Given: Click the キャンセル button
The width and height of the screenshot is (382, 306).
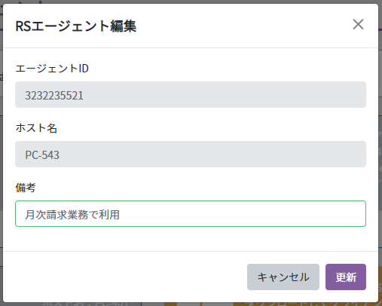Looking at the screenshot, I should click(x=283, y=277).
